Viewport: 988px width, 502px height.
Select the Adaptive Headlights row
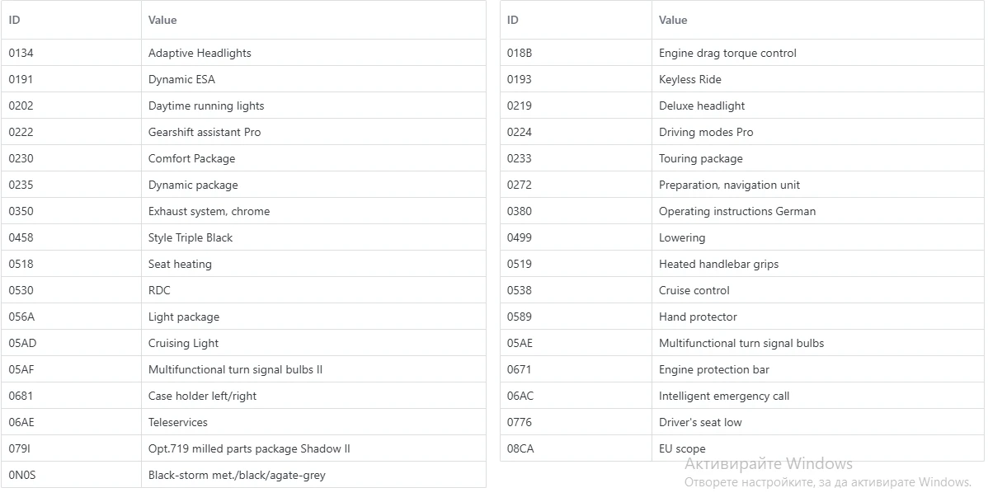(x=200, y=53)
